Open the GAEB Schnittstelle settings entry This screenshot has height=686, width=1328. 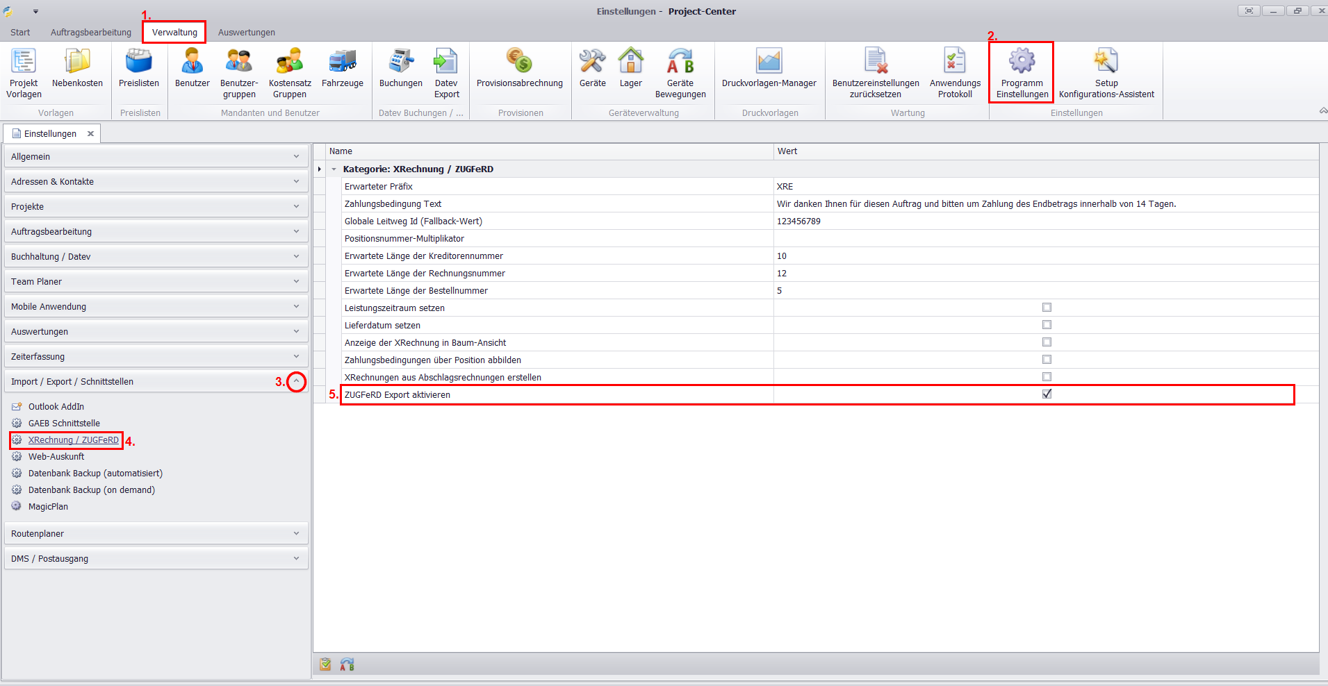point(64,424)
